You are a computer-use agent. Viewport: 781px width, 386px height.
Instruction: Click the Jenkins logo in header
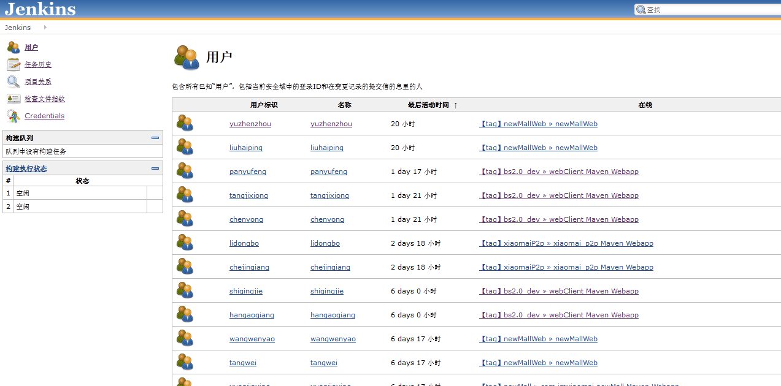click(40, 9)
